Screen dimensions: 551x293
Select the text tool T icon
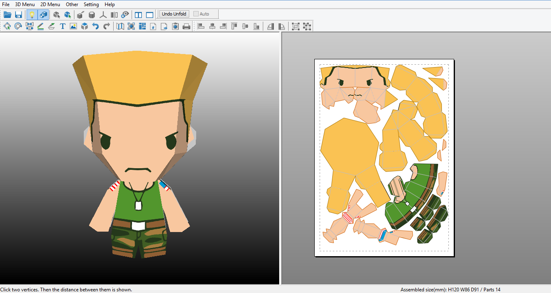[x=63, y=26]
